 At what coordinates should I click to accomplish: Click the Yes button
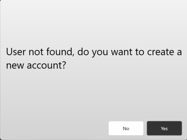click(x=164, y=128)
